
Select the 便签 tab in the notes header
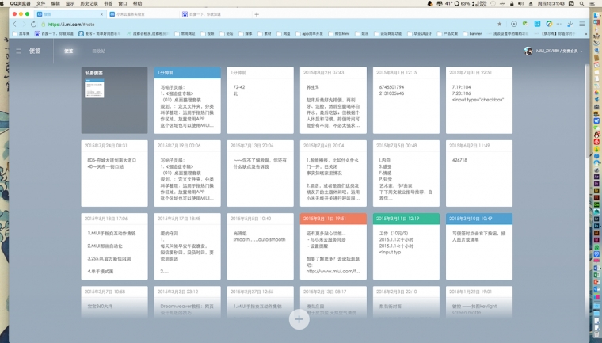[x=68, y=51]
